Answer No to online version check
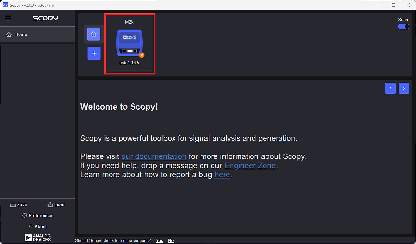 pyautogui.click(x=171, y=241)
